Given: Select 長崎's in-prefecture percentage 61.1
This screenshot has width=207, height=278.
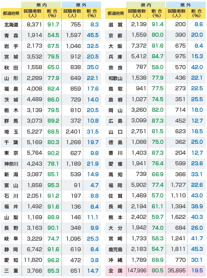Looking at the screenshot, I should (x=158, y=206).
